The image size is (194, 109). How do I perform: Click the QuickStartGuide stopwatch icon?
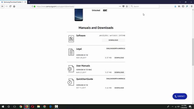71,82
